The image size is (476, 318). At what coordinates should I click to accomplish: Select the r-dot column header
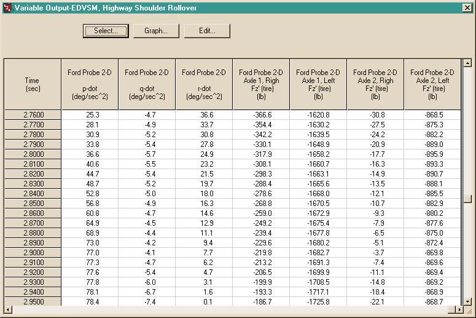pos(204,84)
